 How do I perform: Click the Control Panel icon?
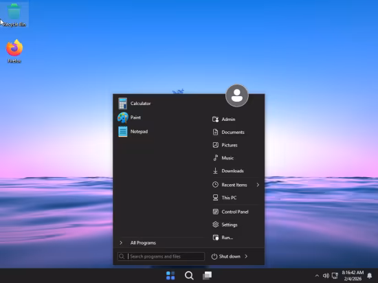215,212
